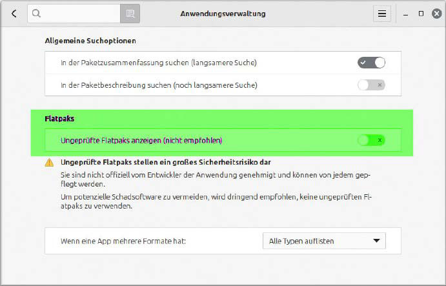Toggle Ungeprüfte Flatpaks anzeigen switch
This screenshot has width=446, height=286.
(x=371, y=140)
